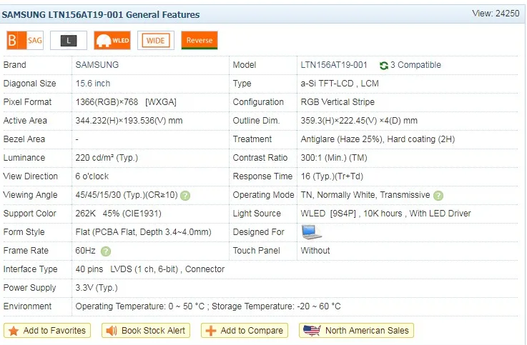Click the Interface Type label
Viewport: 527px width, 345px height.
point(30,269)
